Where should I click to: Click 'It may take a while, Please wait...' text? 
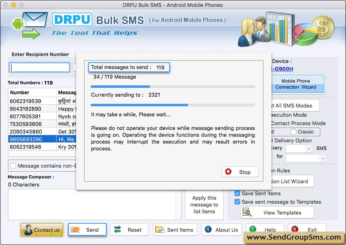(x=131, y=115)
